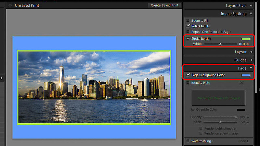Uncheck the Rotate to Fit checkbox

(x=188, y=26)
